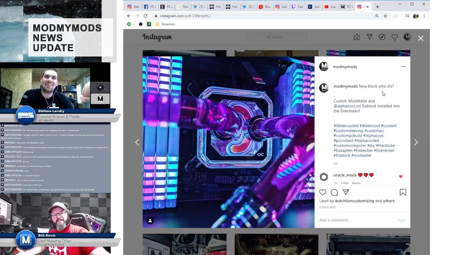Share the post via paper-plane icon
The image size is (454, 255).
click(346, 192)
